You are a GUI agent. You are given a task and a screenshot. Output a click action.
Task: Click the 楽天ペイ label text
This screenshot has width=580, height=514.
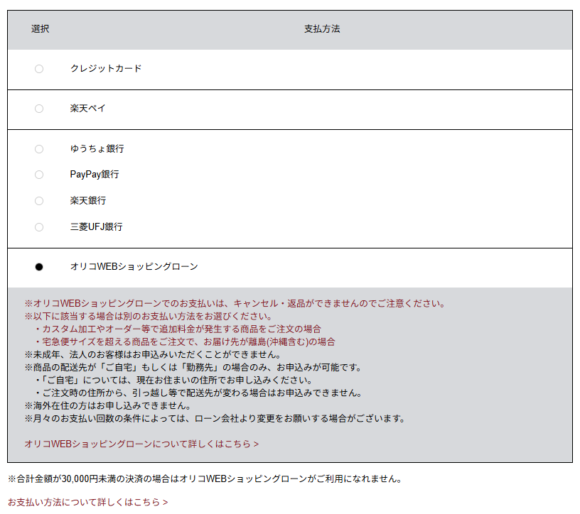[x=87, y=109]
